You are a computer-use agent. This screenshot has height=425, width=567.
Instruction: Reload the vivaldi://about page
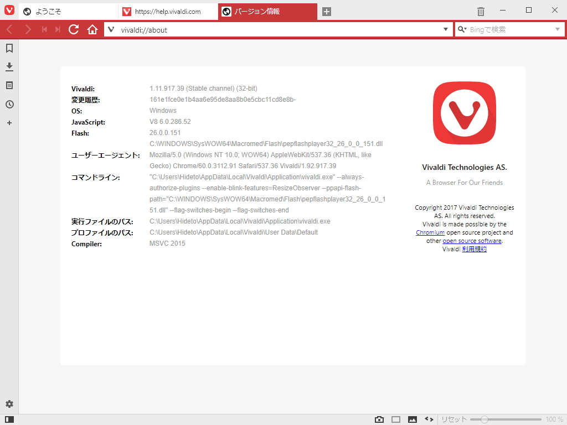pos(74,29)
